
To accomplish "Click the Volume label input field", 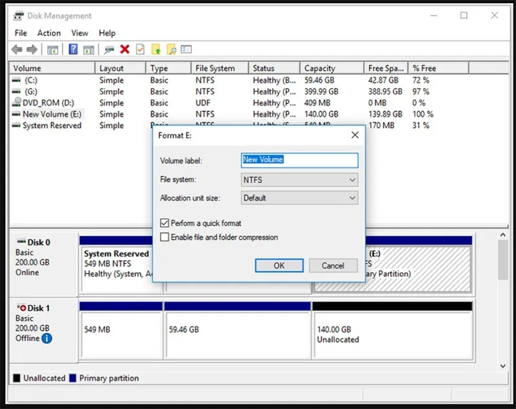I will (299, 160).
